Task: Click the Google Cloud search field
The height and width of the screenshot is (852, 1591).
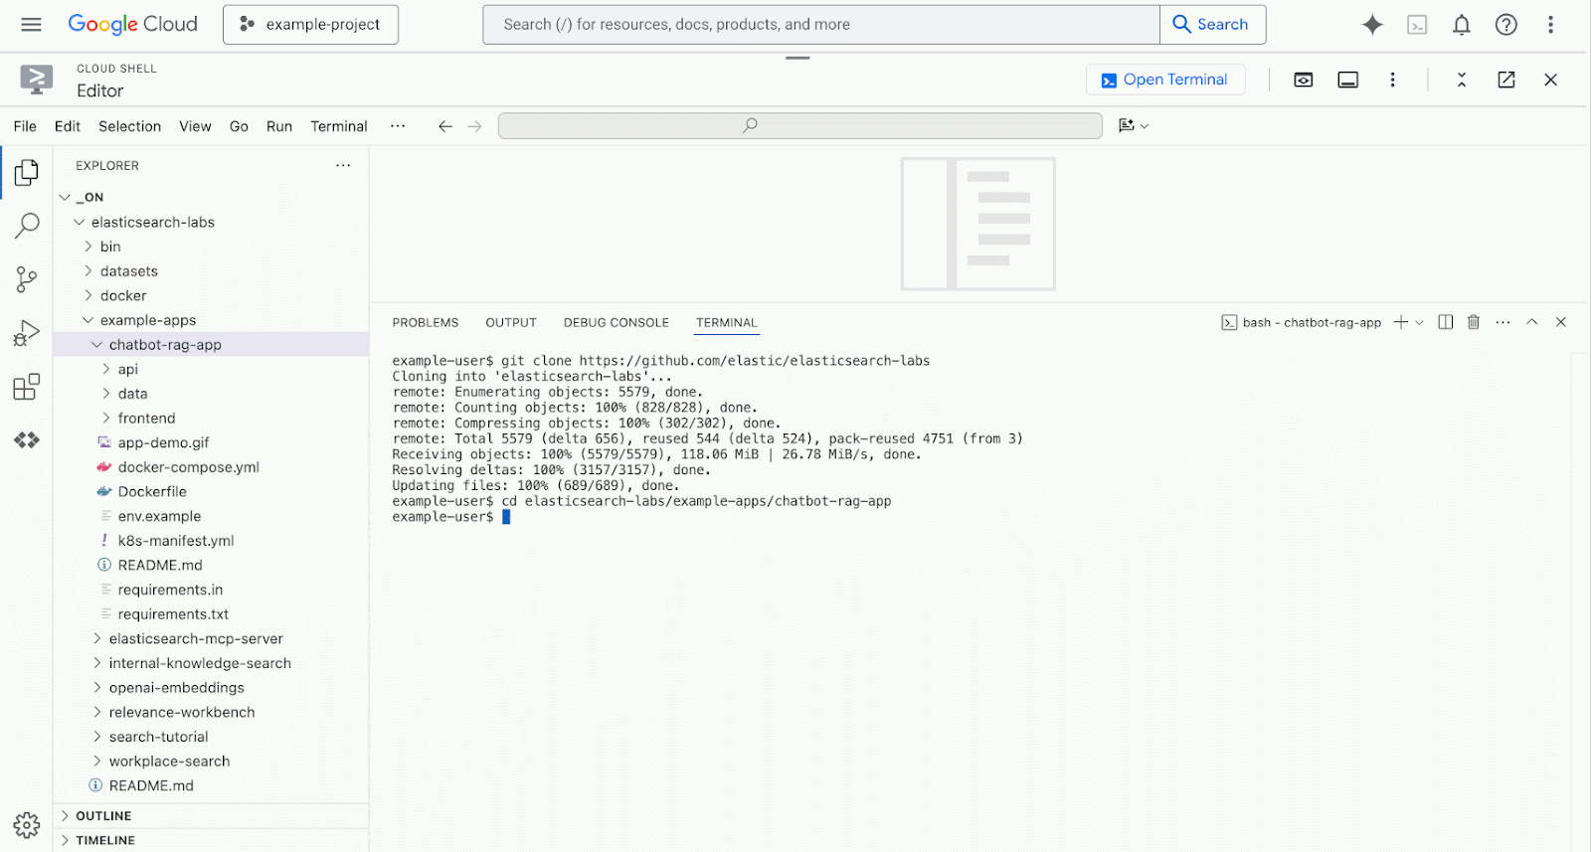Action: 820,25
